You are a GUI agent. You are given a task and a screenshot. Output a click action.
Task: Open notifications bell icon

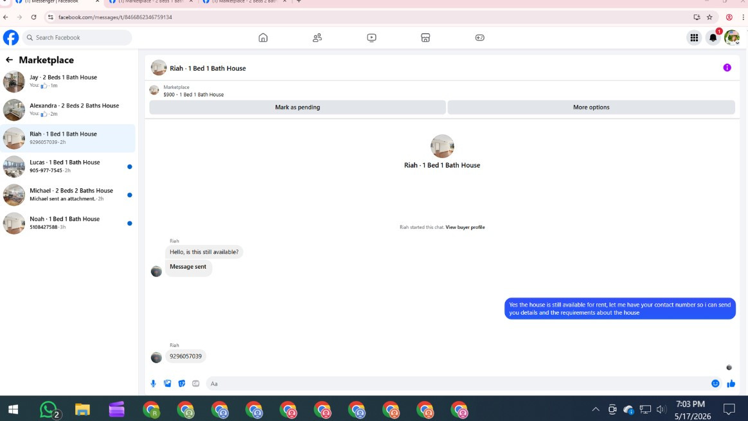(713, 38)
